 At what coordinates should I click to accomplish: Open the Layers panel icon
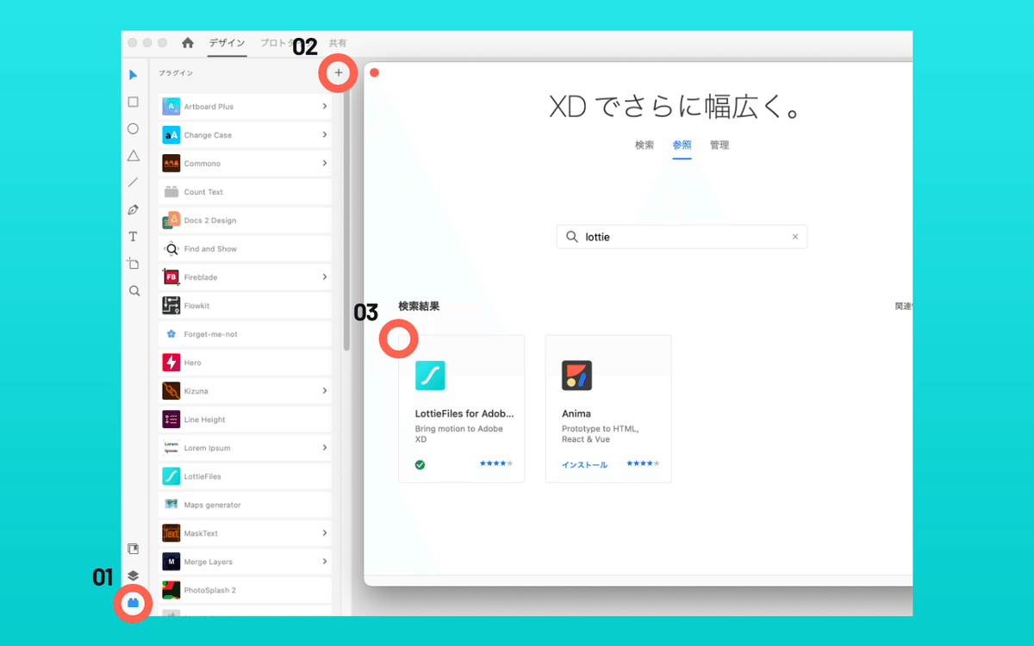point(133,575)
